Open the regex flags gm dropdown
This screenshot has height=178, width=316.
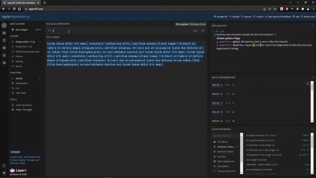(x=196, y=31)
